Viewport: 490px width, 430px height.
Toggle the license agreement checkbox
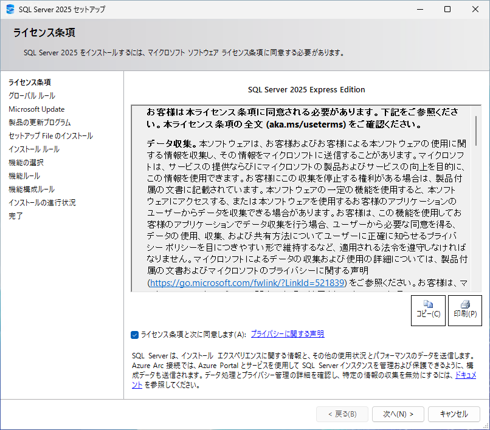coord(135,335)
